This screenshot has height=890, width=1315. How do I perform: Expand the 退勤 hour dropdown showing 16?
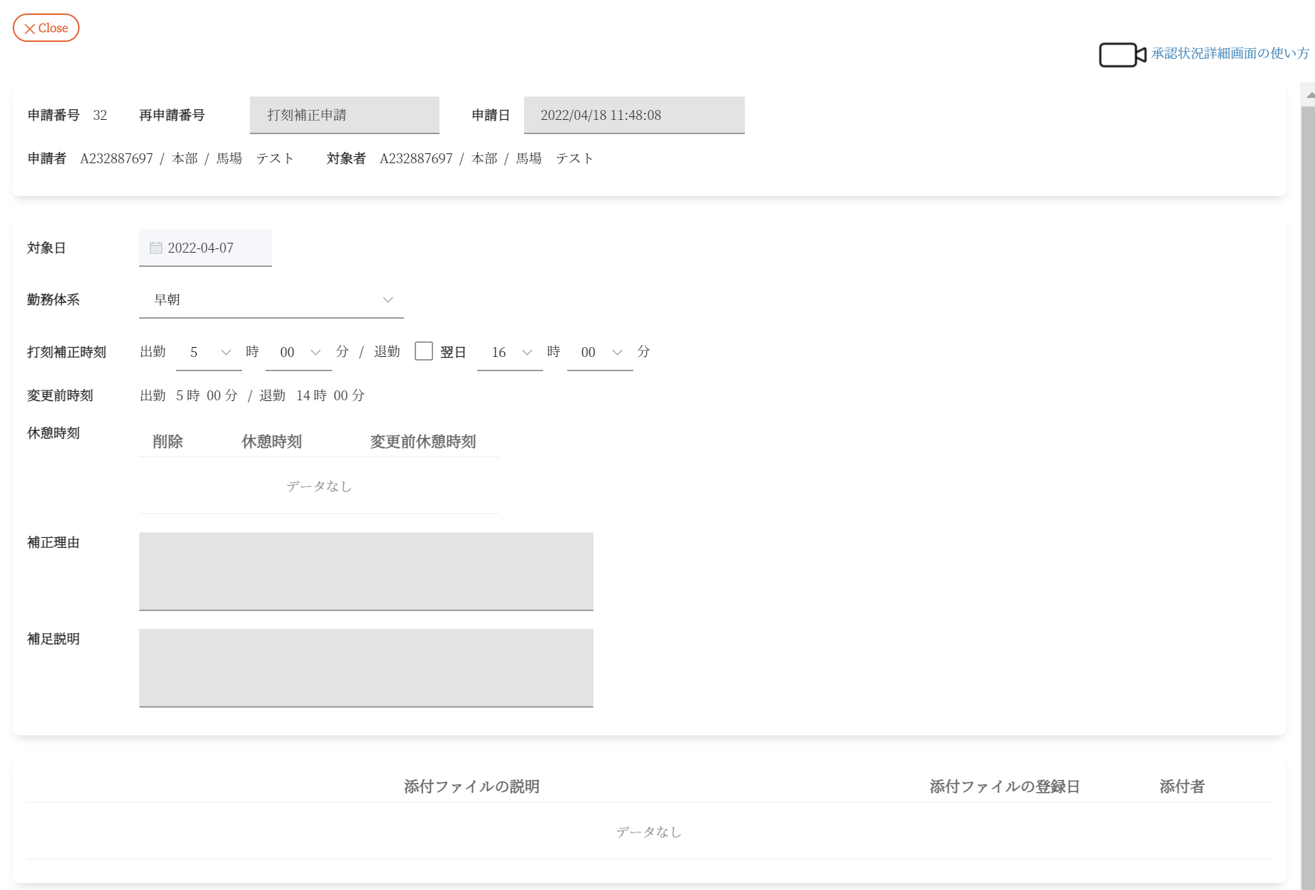point(510,352)
